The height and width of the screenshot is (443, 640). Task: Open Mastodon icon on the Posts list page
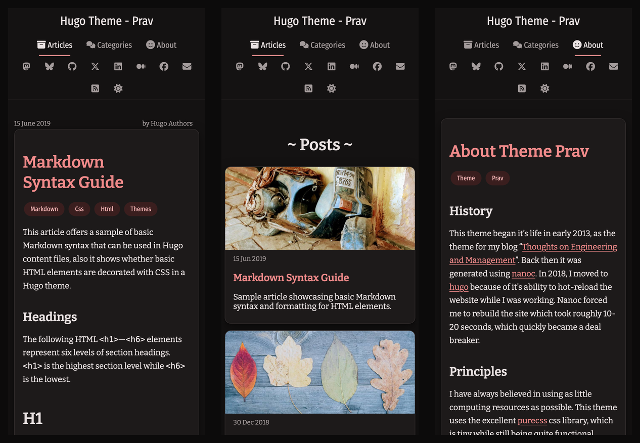pos(240,66)
